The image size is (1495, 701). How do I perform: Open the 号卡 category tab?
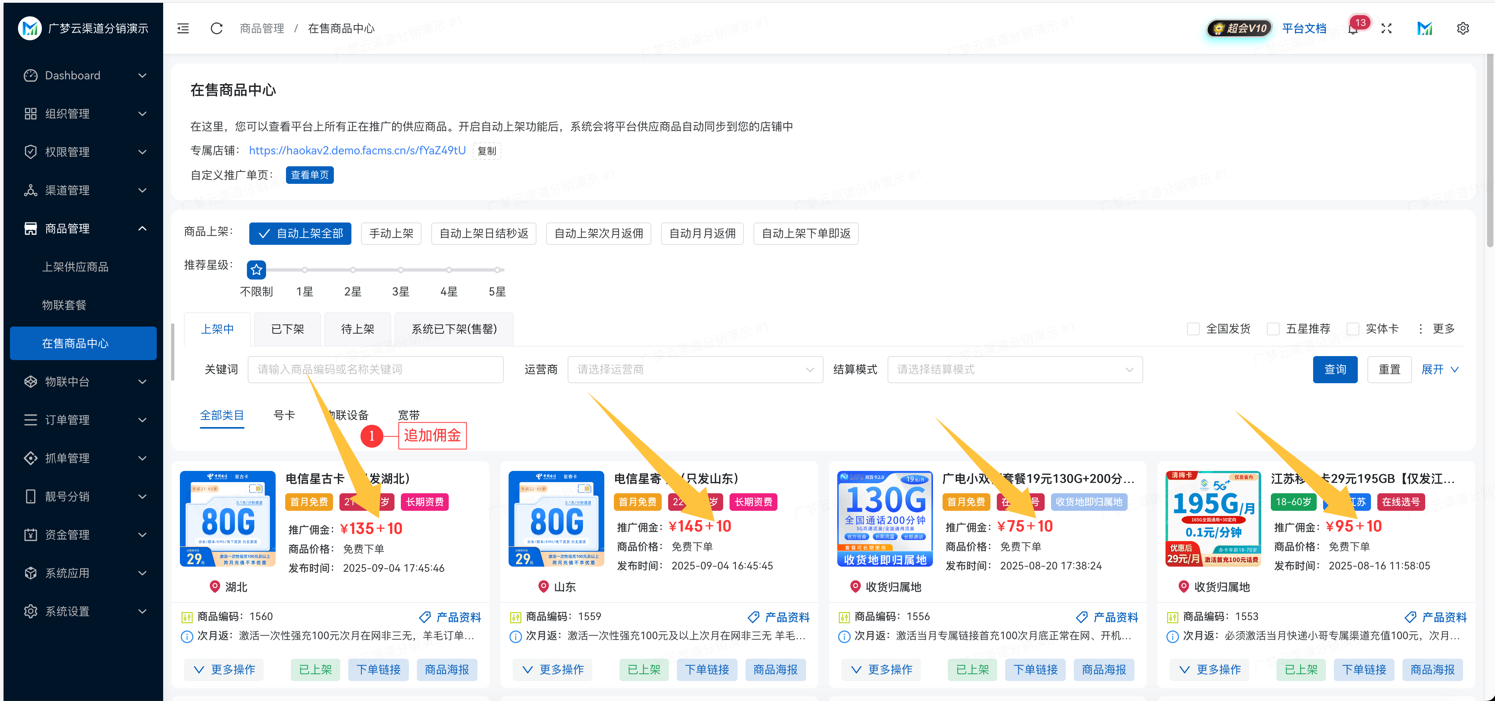click(284, 415)
